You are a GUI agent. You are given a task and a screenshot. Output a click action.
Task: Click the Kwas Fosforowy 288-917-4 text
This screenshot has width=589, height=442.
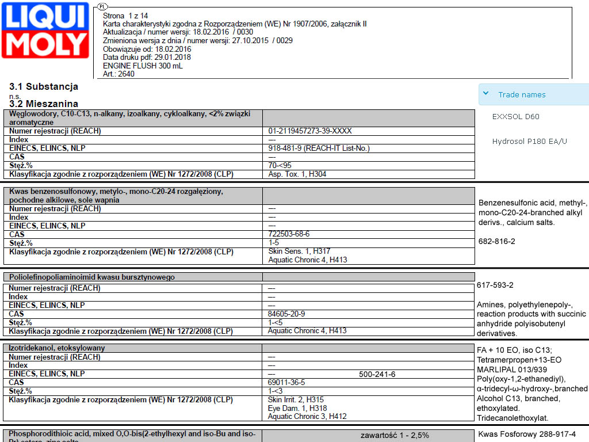526,434
